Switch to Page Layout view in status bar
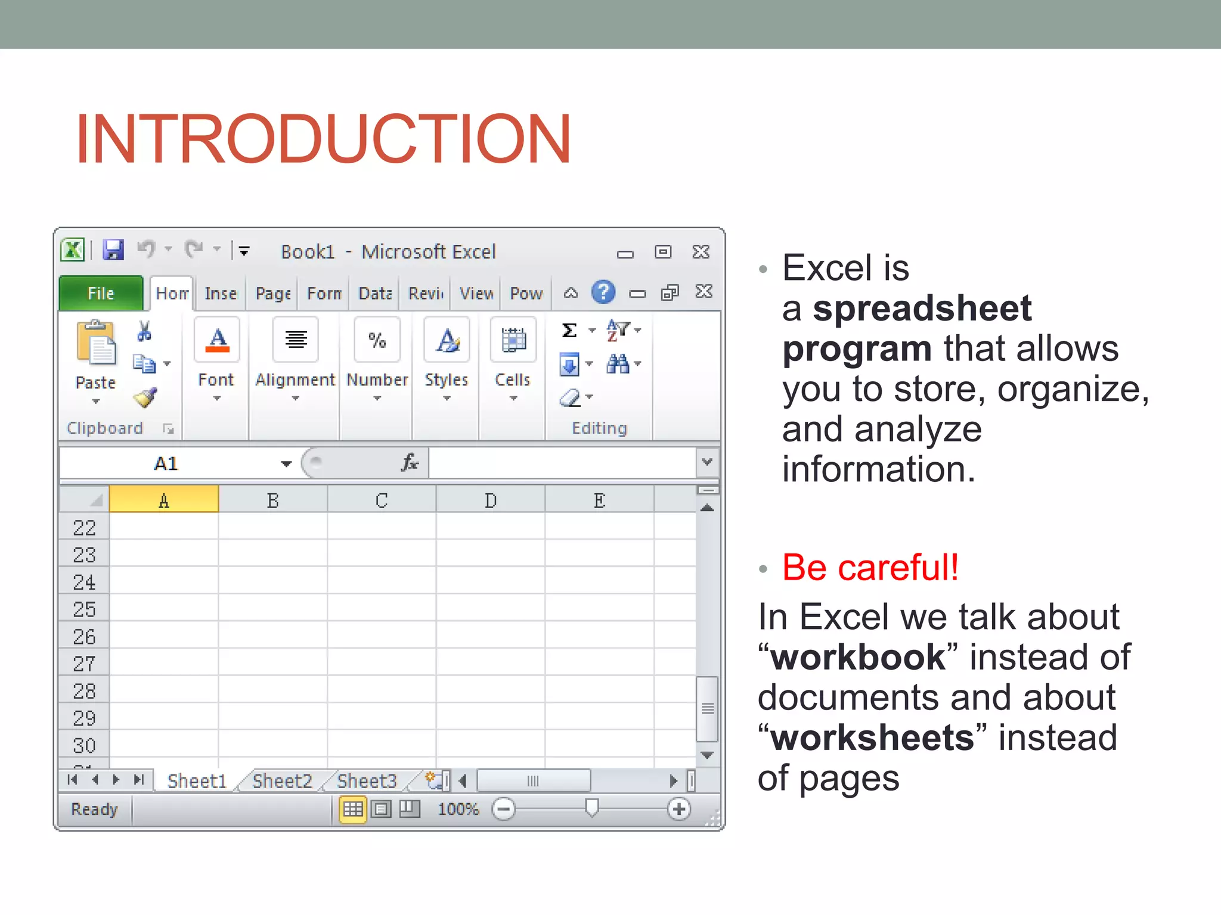1221x915 pixels. (x=382, y=809)
